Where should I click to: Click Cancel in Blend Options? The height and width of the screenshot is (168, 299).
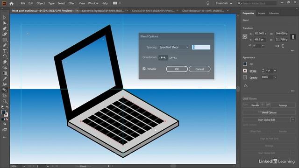(x=199, y=69)
